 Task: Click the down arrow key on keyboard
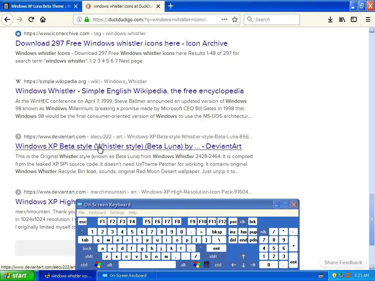(x=243, y=265)
